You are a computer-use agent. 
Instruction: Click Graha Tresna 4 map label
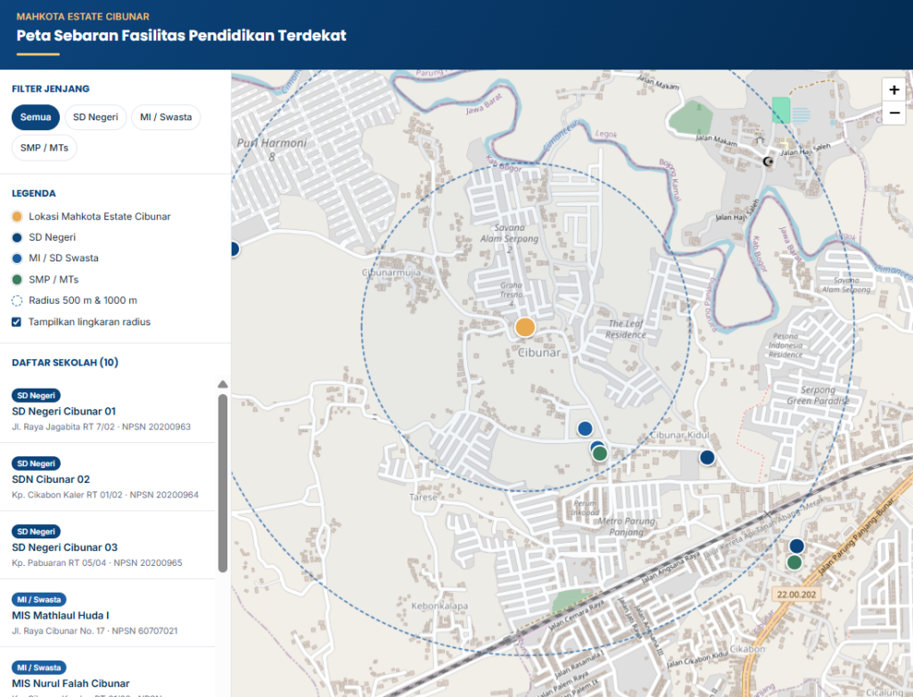[511, 294]
